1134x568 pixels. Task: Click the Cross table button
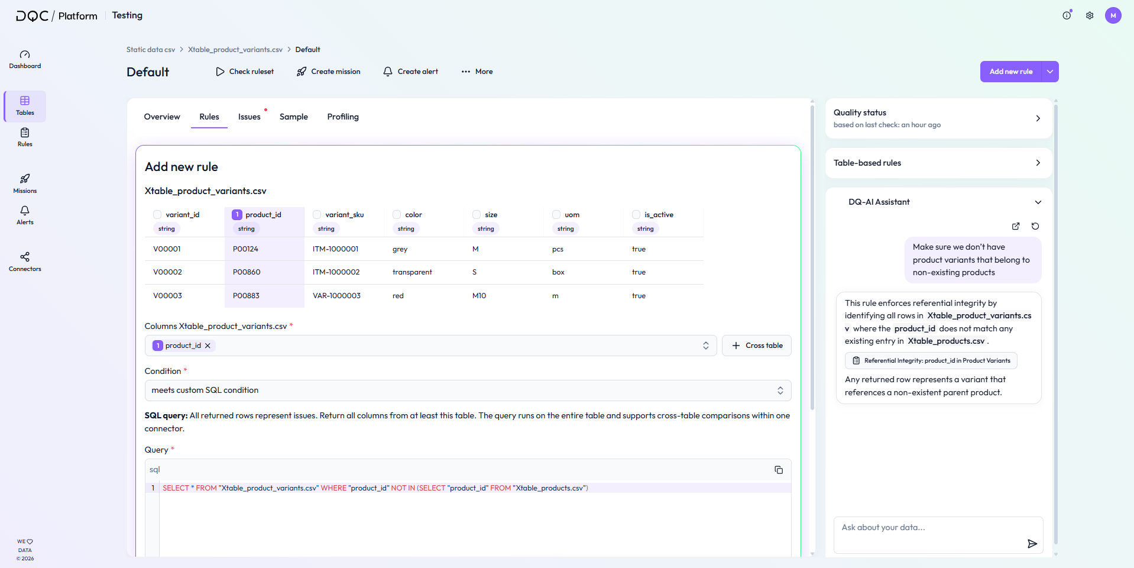point(757,346)
